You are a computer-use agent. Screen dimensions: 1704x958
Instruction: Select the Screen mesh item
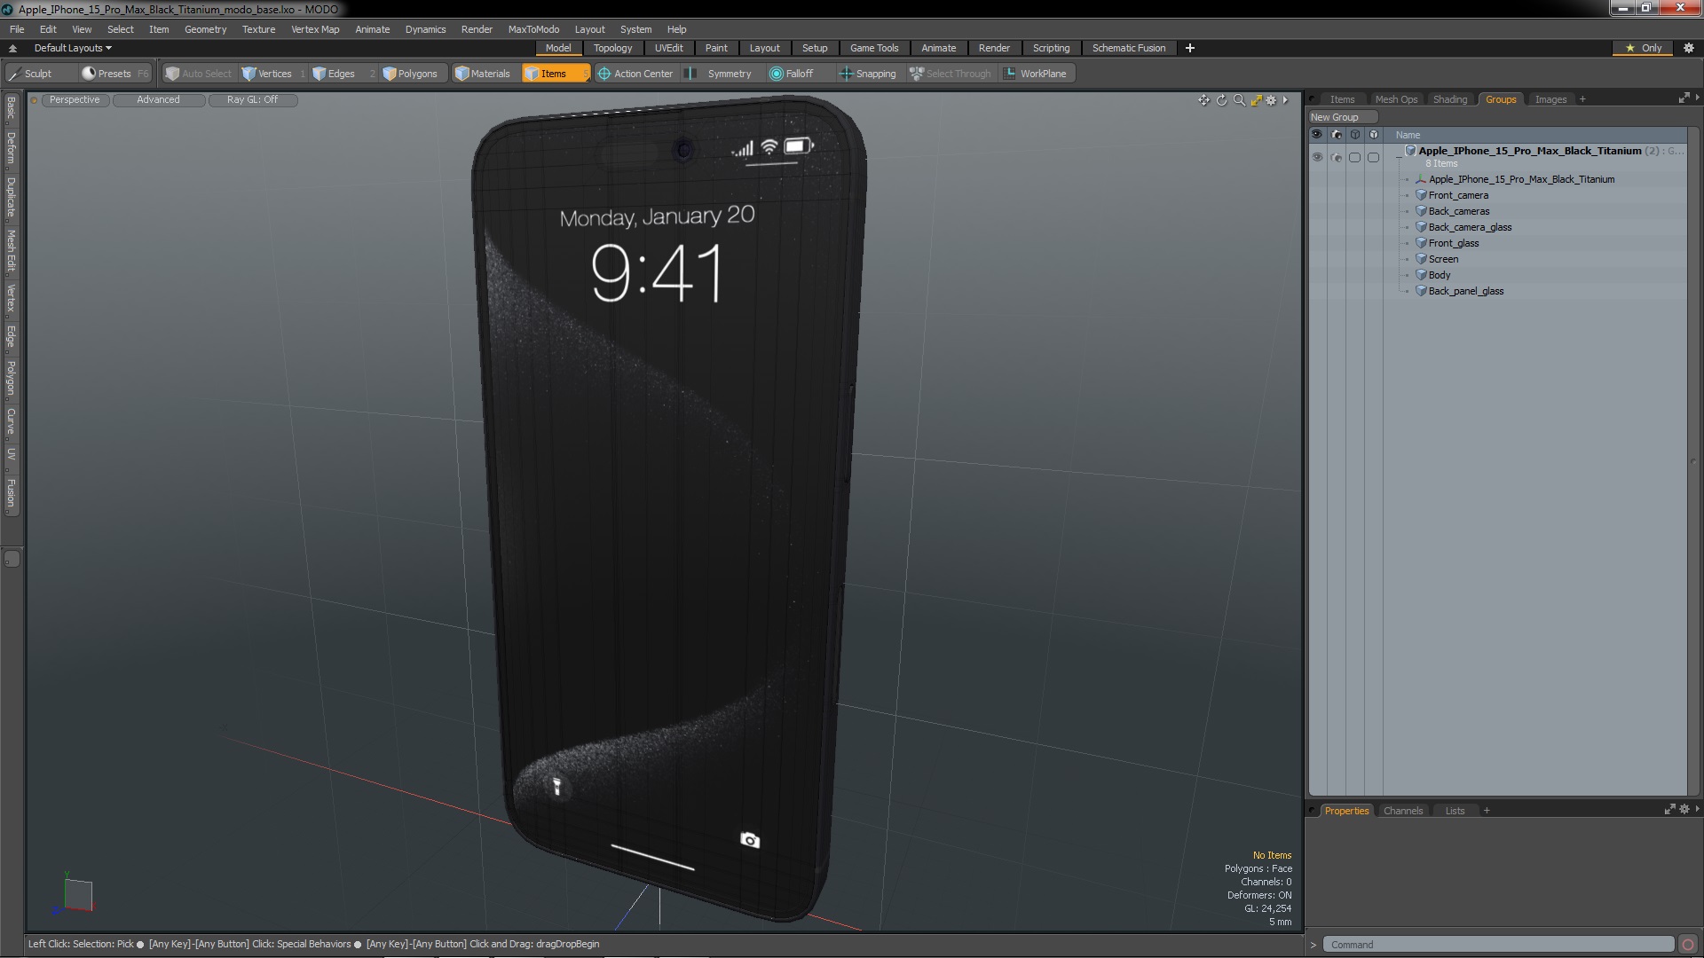point(1443,259)
